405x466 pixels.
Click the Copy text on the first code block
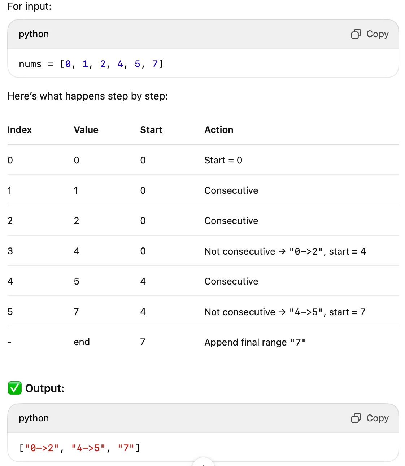pos(378,34)
